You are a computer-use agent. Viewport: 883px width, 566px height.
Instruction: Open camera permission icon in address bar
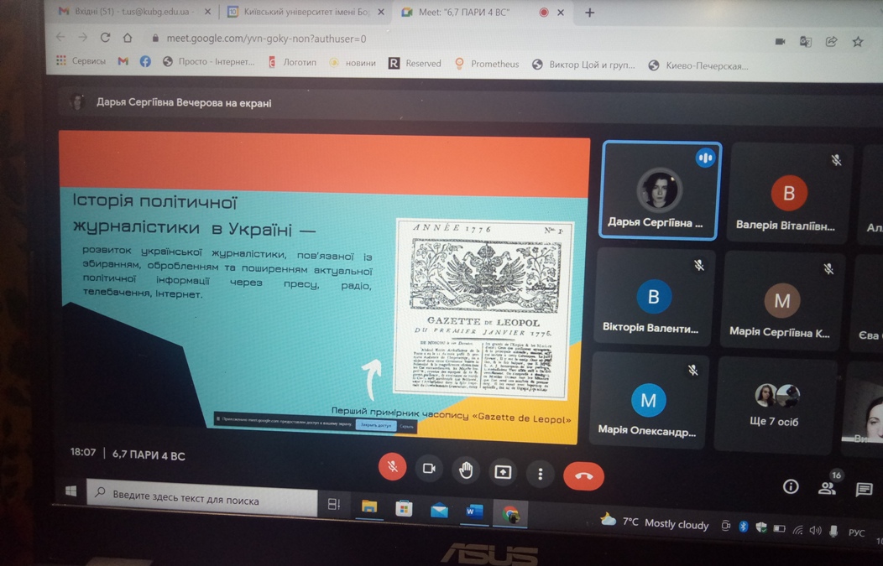780,41
